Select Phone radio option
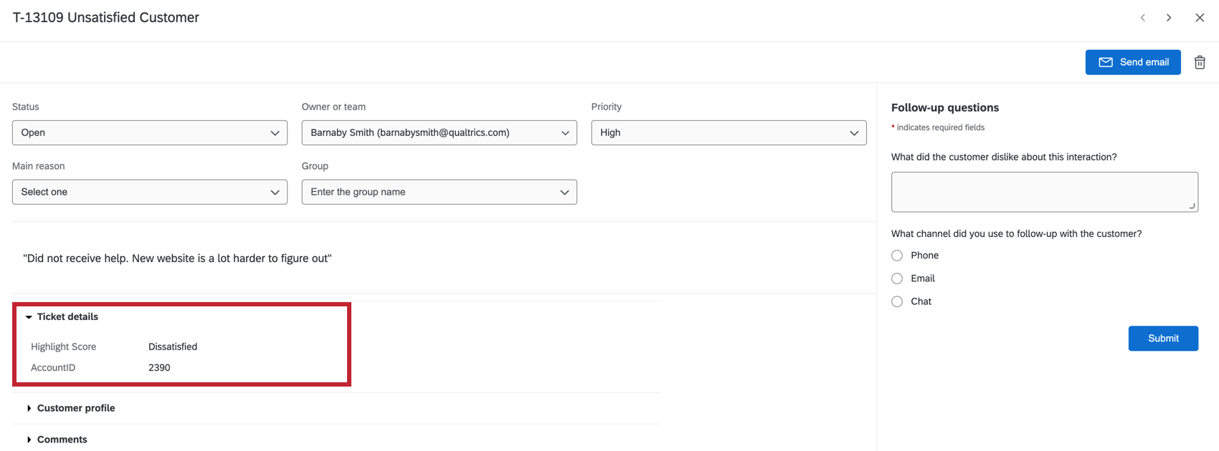This screenshot has height=451, width=1219. pyautogui.click(x=897, y=256)
